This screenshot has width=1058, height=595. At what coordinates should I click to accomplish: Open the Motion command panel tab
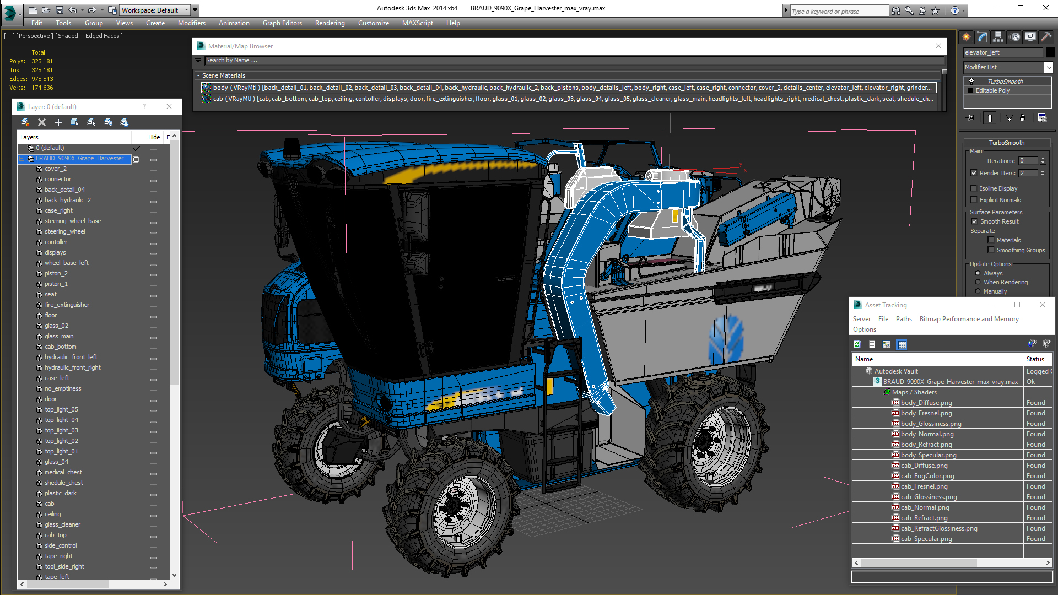coord(1015,37)
